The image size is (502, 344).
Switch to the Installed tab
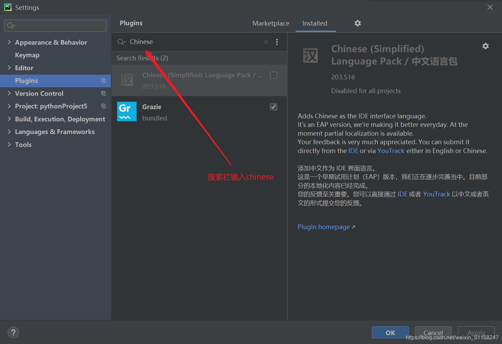pyautogui.click(x=315, y=23)
